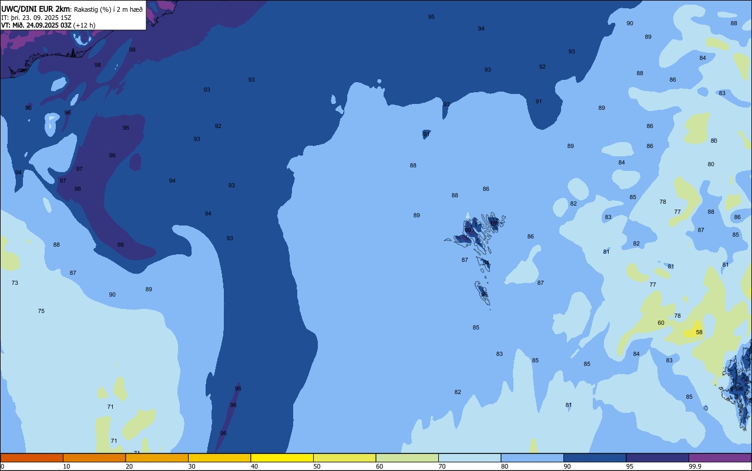The width and height of the screenshot is (752, 471).
Task: Click the legend tick label 30
Action: coord(192,466)
